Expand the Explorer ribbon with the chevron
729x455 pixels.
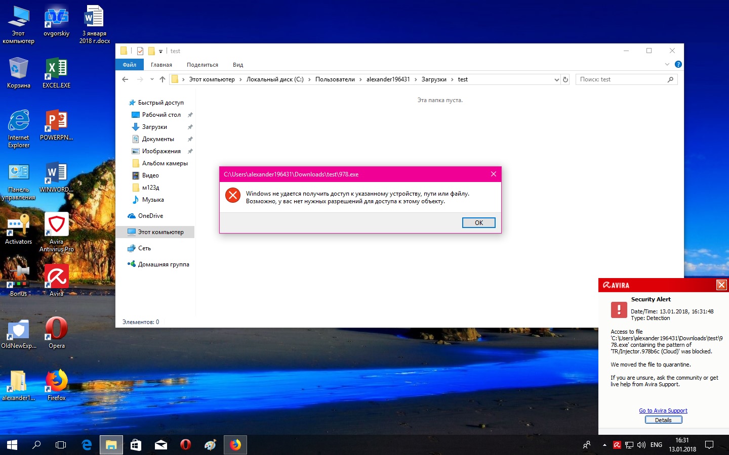click(x=667, y=64)
